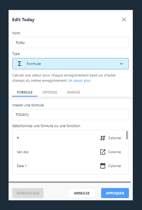Switch to the AVANCÉ tab
Screen dimensions: 142x210
(x=73, y=92)
